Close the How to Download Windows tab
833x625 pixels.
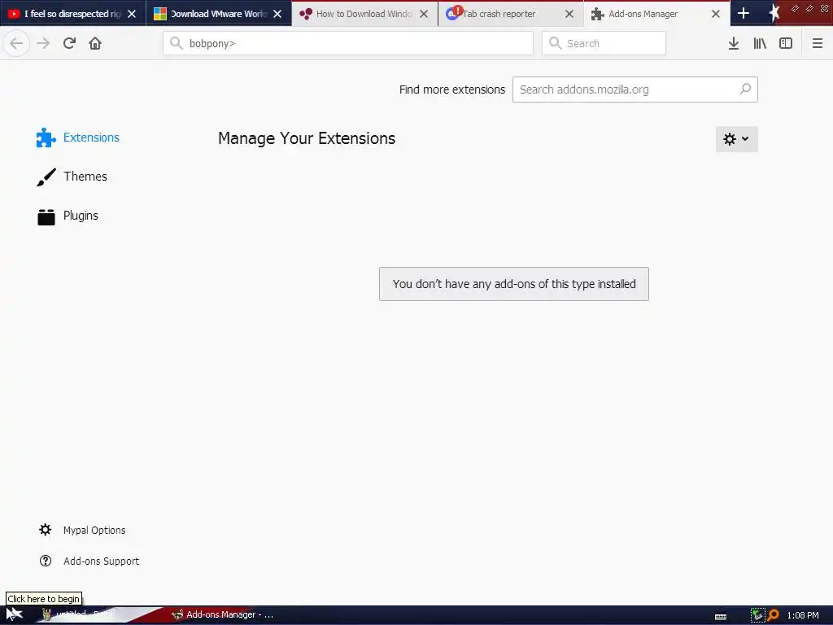(x=423, y=14)
